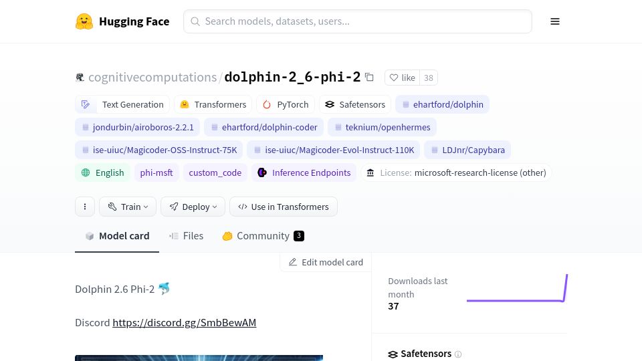This screenshot has height=361, width=642.
Task: Open the jondurbin/airoboros-2.2.1 dataset tag
Action: 137,127
